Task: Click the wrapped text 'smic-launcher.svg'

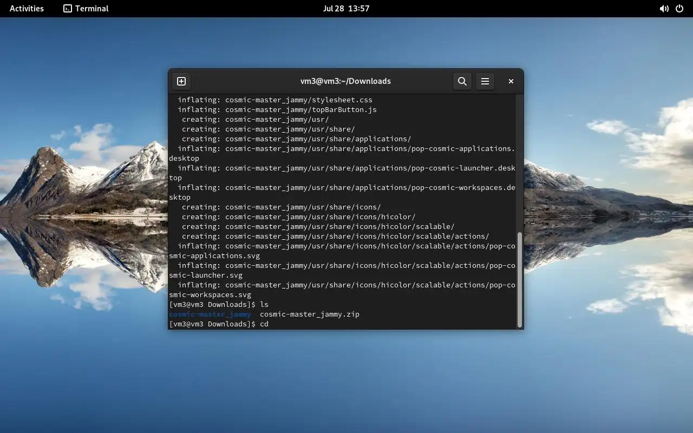Action: (x=206, y=275)
